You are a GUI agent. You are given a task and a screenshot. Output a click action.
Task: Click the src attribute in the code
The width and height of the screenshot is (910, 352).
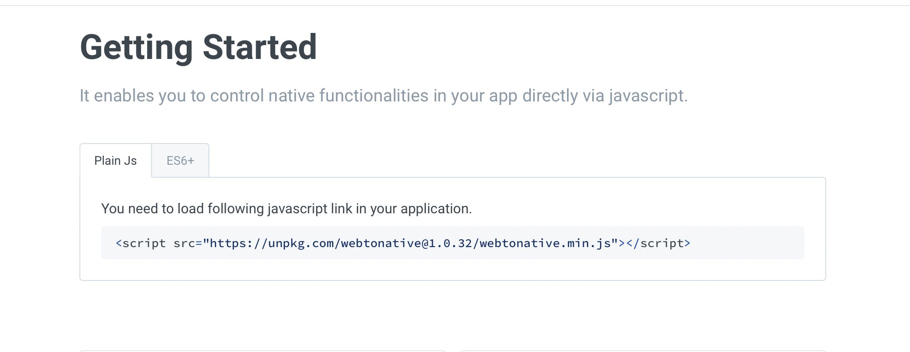(x=184, y=243)
